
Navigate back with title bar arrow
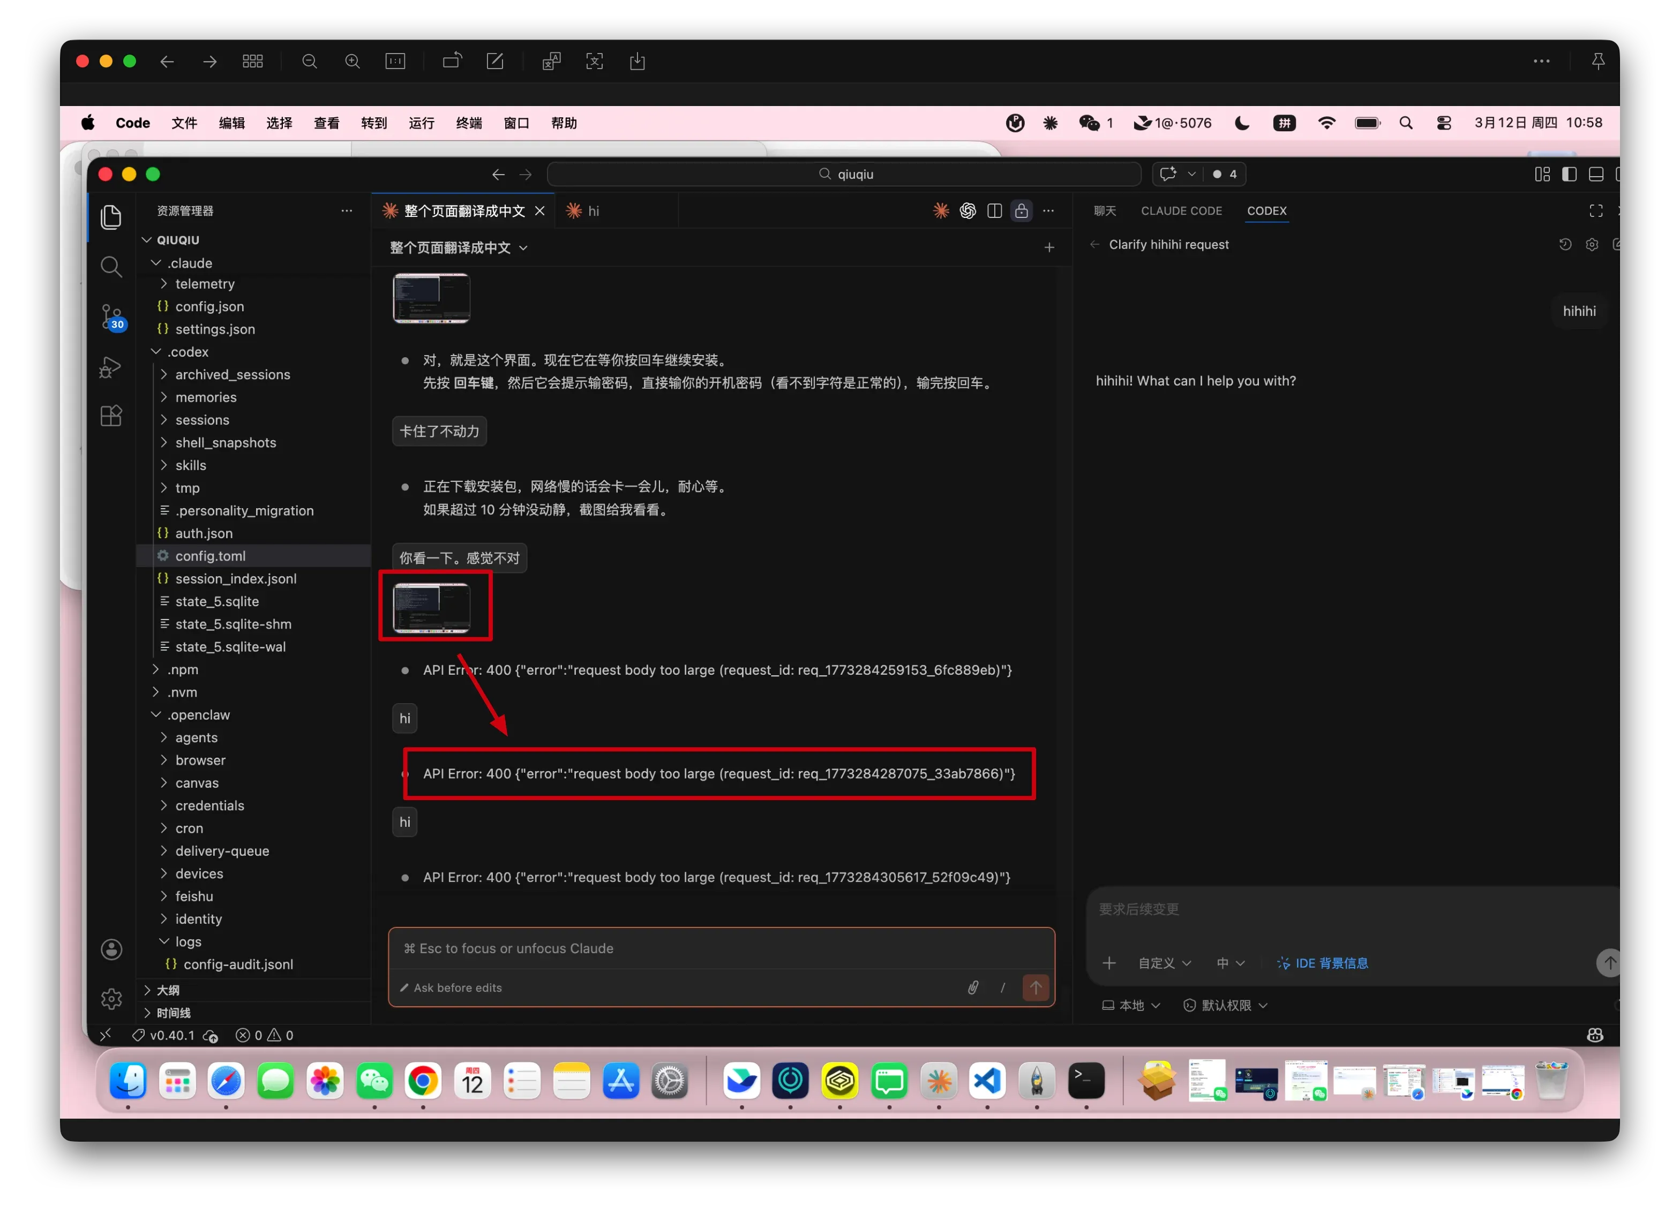(499, 174)
